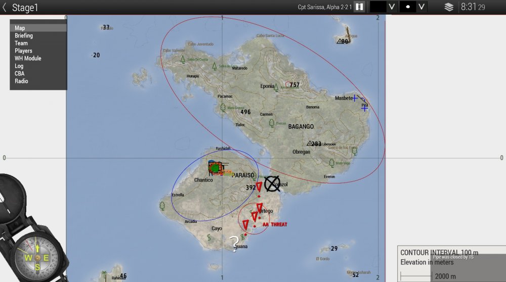506x282 pixels.
Task: Open the Team menu entry
Action: click(21, 43)
